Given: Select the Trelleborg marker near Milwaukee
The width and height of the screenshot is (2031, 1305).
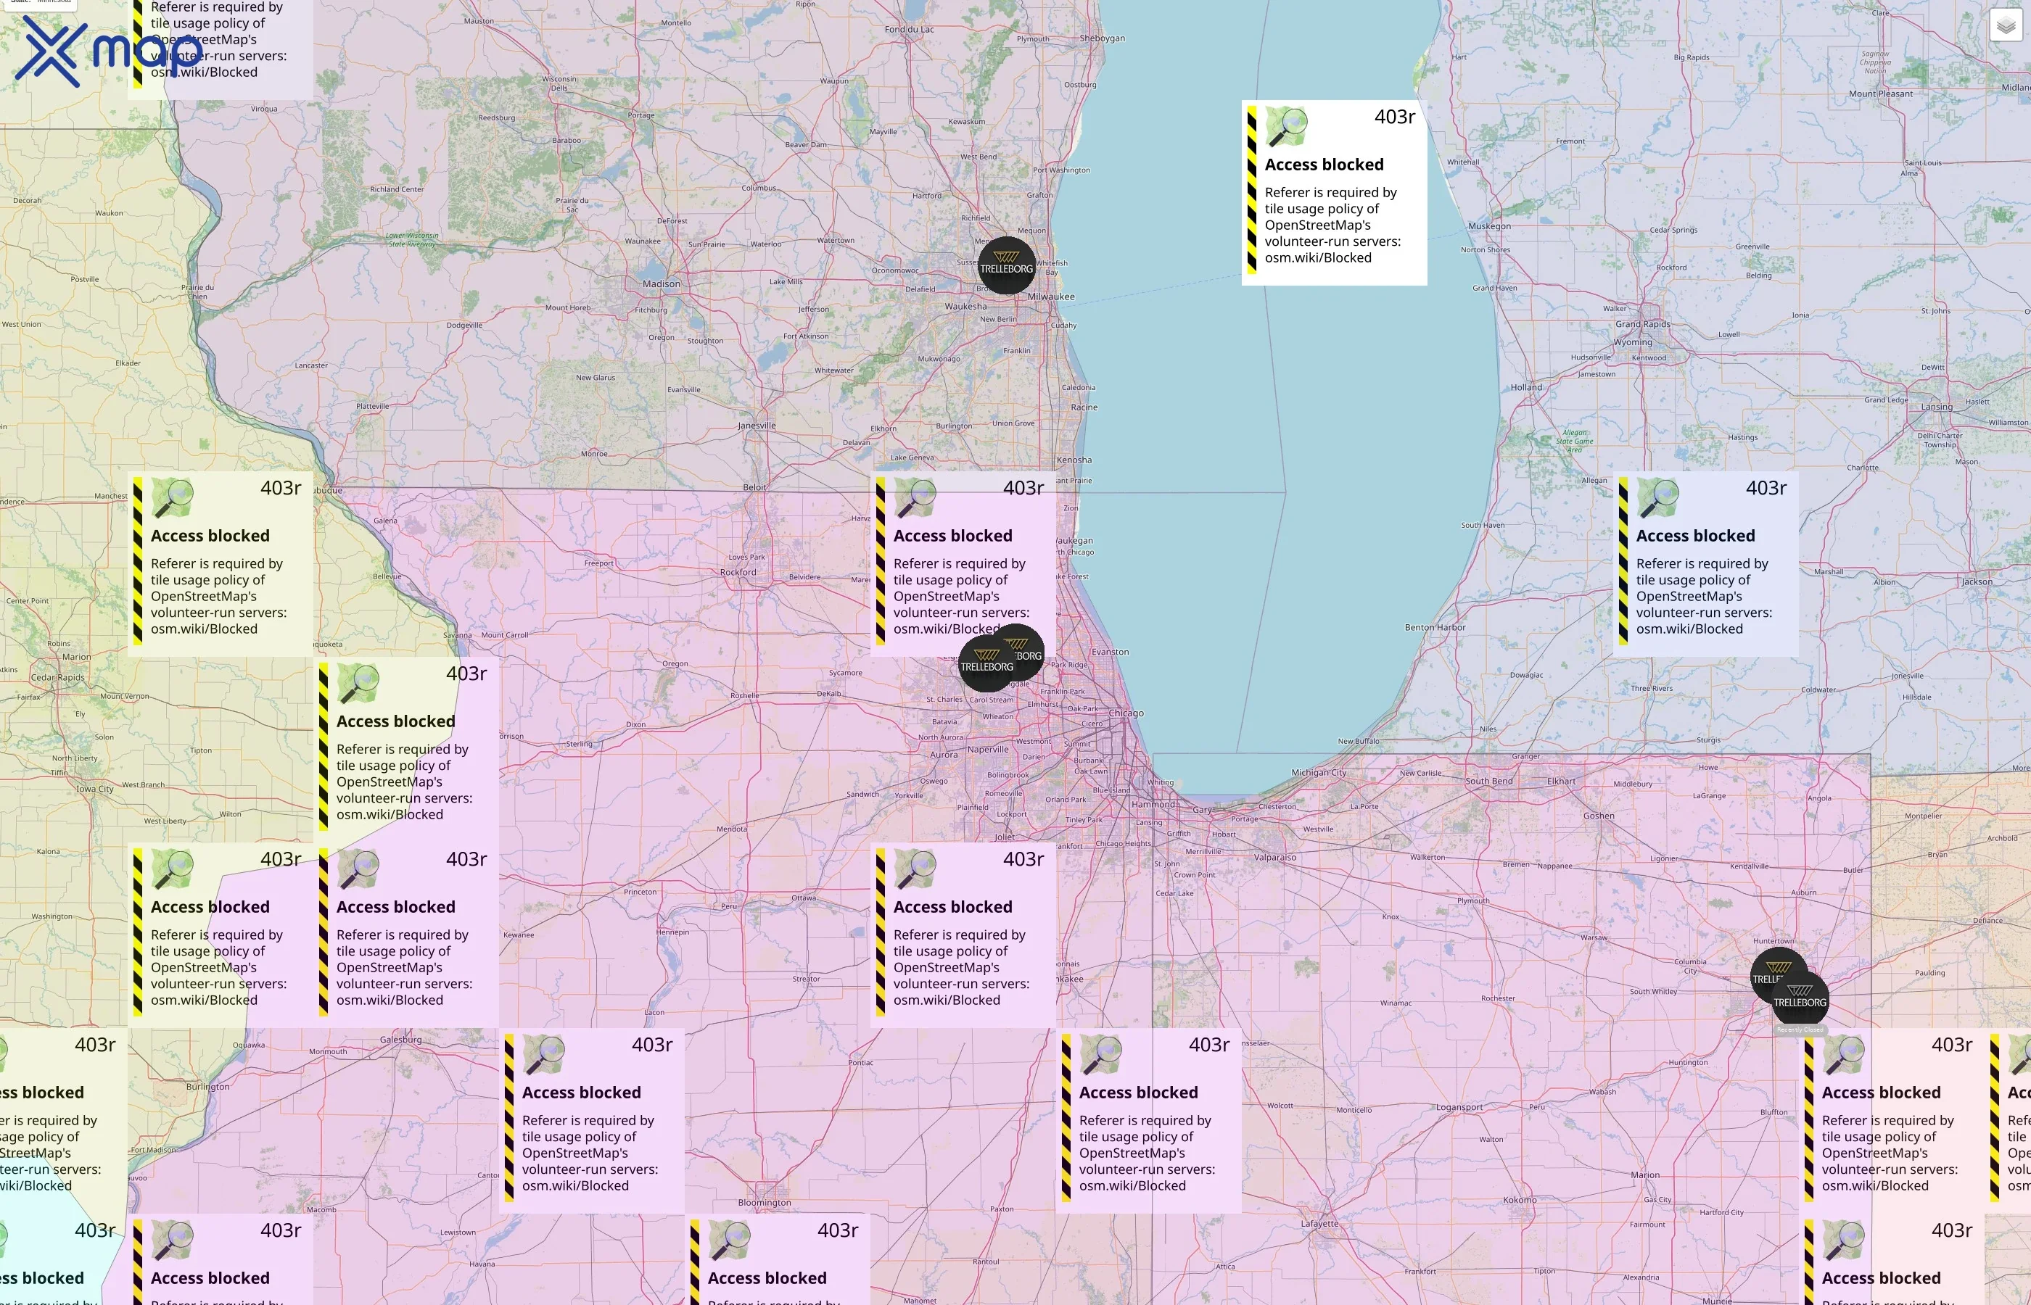Looking at the screenshot, I should pos(1006,265).
